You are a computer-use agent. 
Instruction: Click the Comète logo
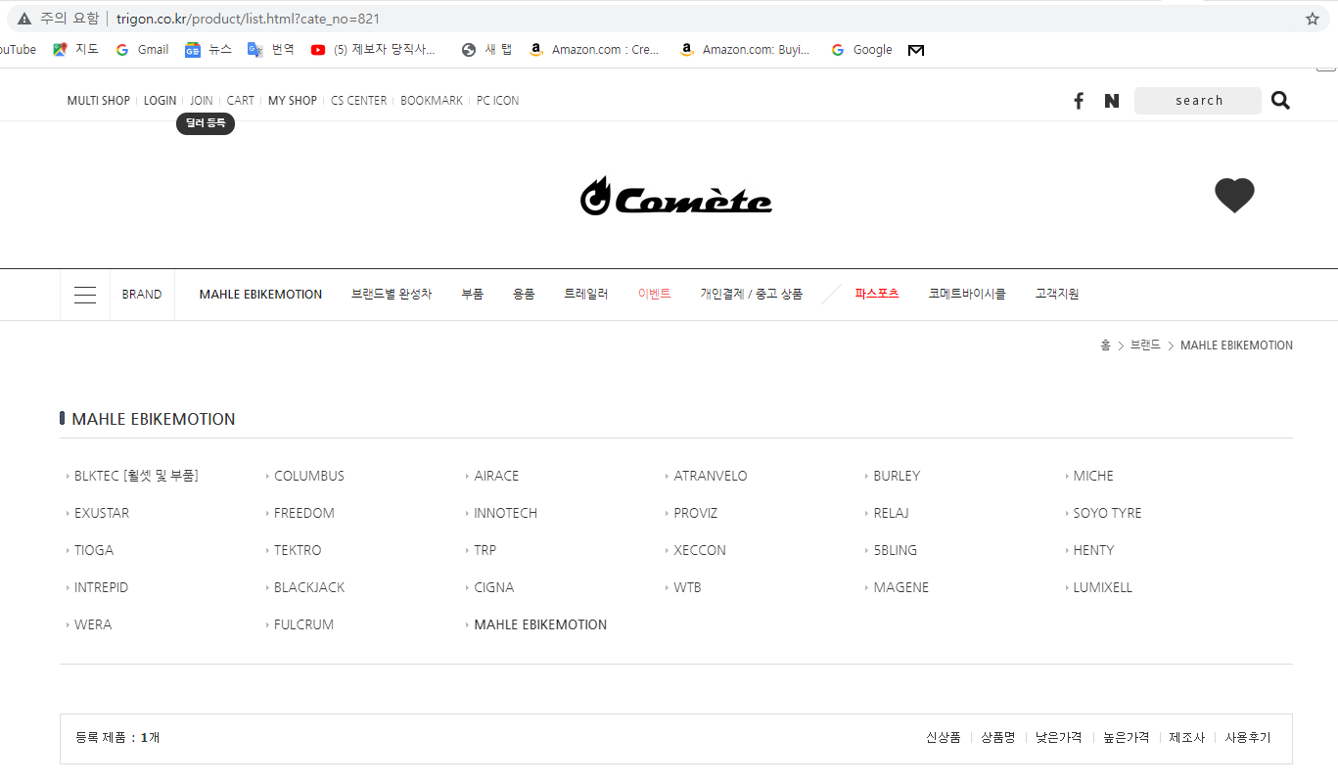675,197
